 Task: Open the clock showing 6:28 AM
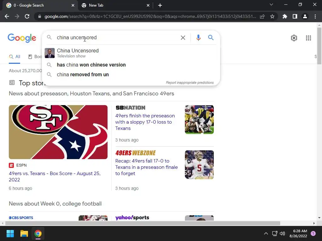click(298, 233)
